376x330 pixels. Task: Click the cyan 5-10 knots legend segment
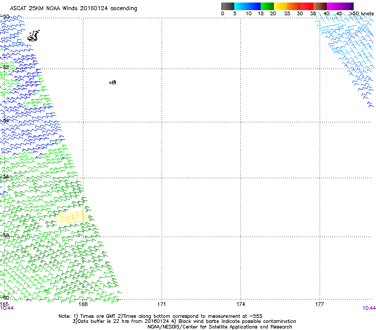tap(241, 6)
